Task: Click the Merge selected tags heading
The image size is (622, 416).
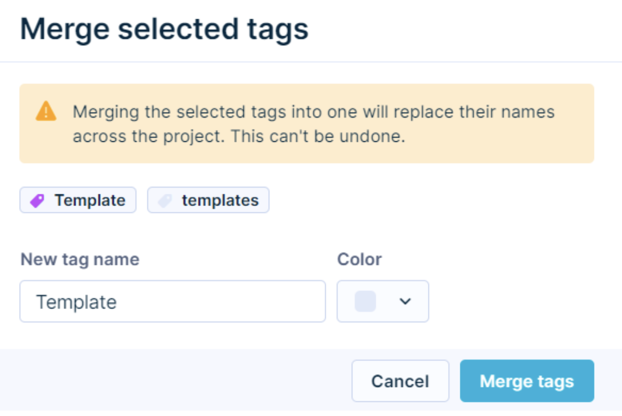Action: coord(164,29)
